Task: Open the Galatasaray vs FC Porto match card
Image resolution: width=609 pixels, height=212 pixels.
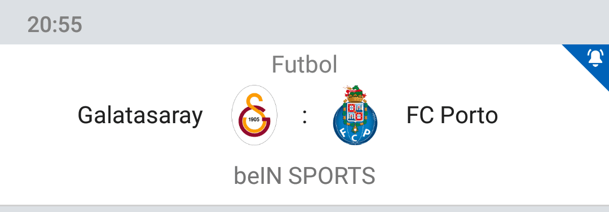Action: (304, 124)
